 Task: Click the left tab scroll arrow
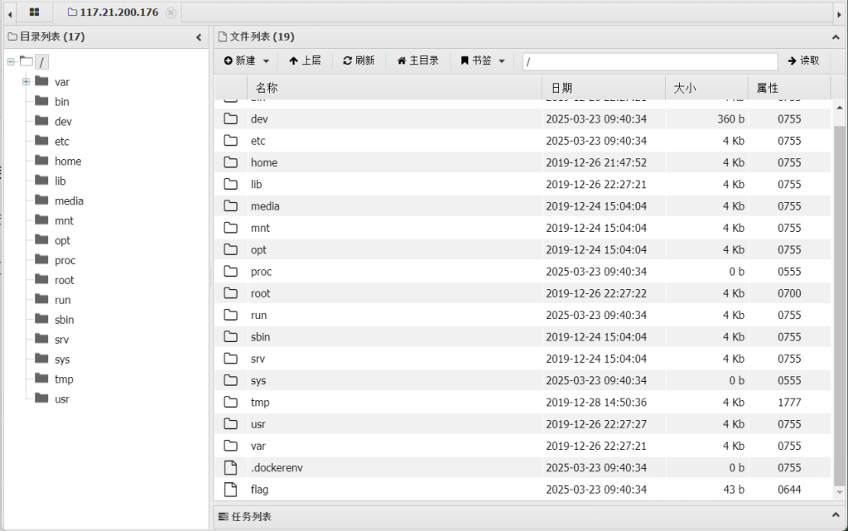tap(10, 14)
